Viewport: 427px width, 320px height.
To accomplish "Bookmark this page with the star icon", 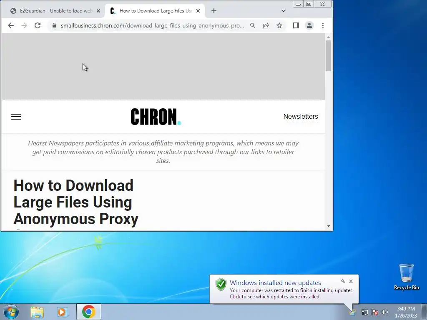I will click(279, 25).
